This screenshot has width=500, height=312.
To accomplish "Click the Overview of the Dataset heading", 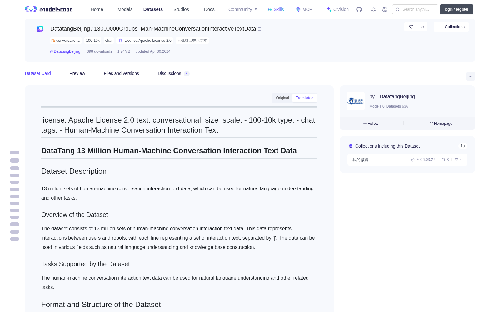I will (x=74, y=215).
